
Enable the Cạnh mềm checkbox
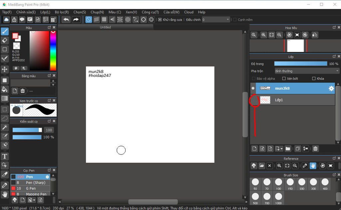point(235,20)
